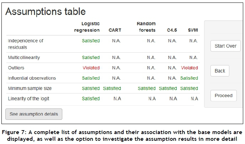Viewport: 245px width, 144px height.
Task: Click Satisfied for Influential observations under SVM
Action: 189,78
